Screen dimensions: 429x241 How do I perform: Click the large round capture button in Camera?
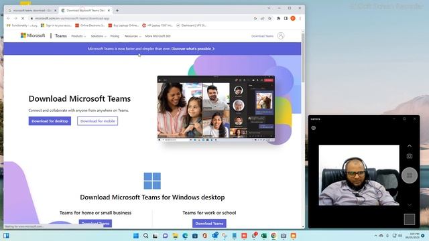click(410, 175)
